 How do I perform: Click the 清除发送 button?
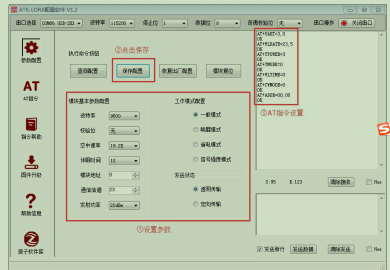pos(341,249)
